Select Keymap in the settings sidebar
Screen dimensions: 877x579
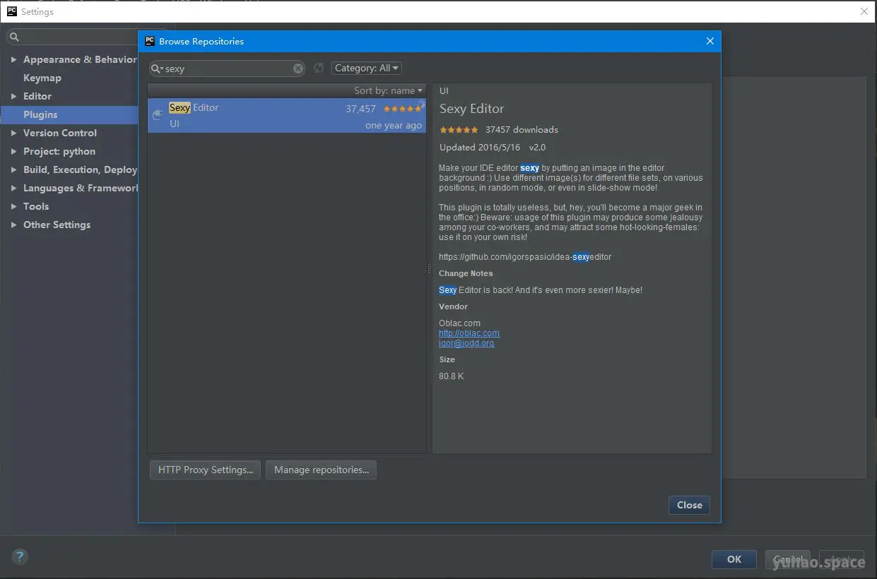pyautogui.click(x=42, y=78)
